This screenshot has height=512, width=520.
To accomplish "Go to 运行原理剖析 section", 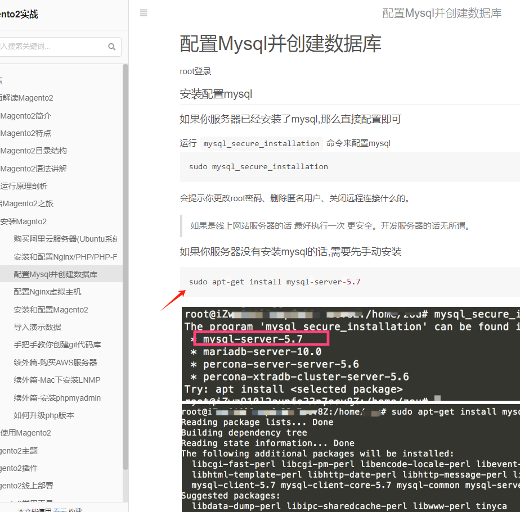I will 24,186.
